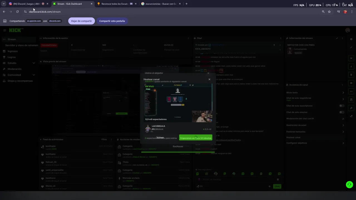Viewport: 356px width, 200px height.
Task: Click the user avatar at top right
Action: pos(347,30)
